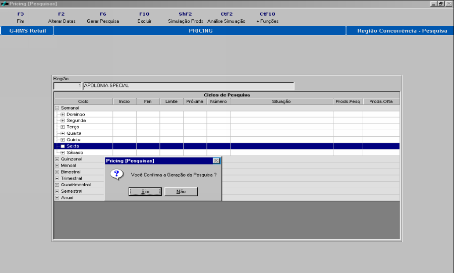Expand the Quarta node
The height and width of the screenshot is (273, 454).
pos(63,133)
